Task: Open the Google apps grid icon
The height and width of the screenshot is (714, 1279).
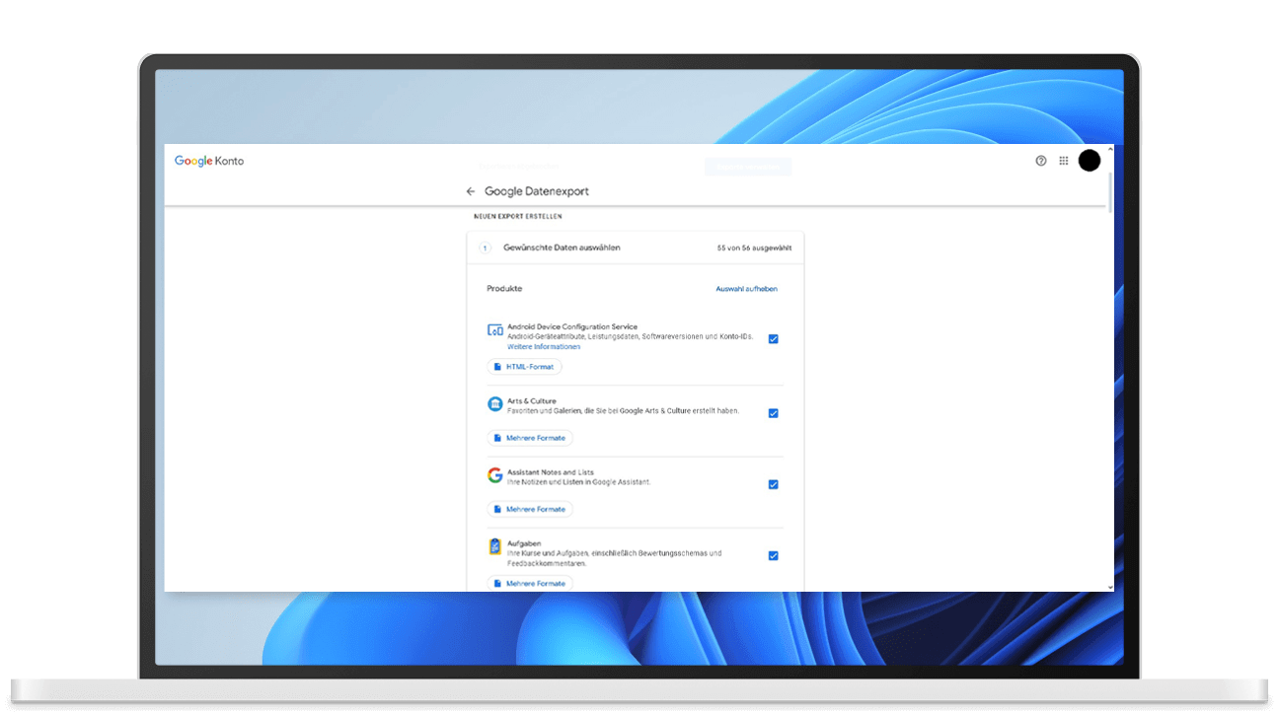Action: point(1064,161)
